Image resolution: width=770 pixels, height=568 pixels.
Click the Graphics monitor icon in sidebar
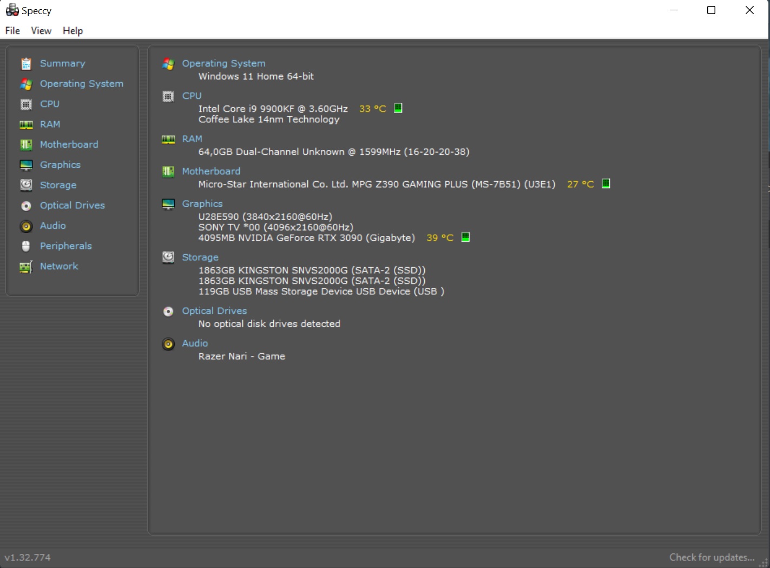[x=26, y=165]
